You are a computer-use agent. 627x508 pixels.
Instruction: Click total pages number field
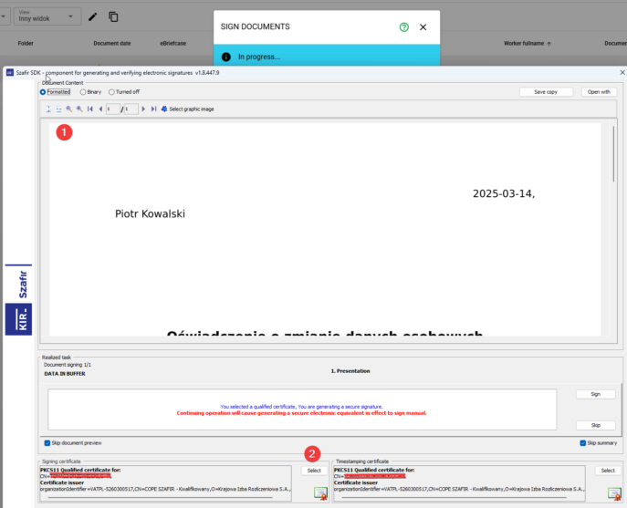pyautogui.click(x=131, y=109)
